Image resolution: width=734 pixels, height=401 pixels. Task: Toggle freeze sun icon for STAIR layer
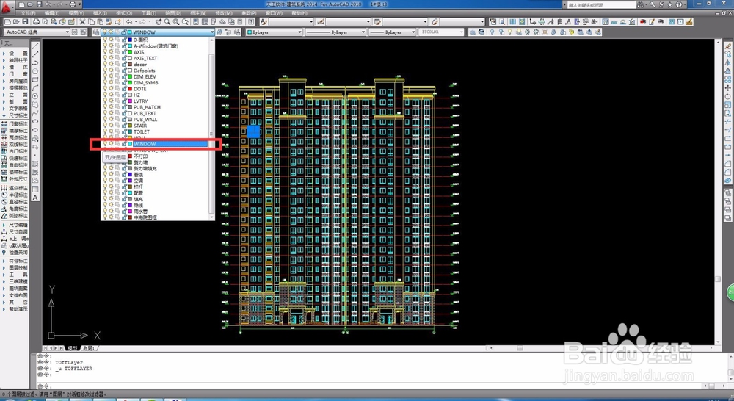(112, 126)
